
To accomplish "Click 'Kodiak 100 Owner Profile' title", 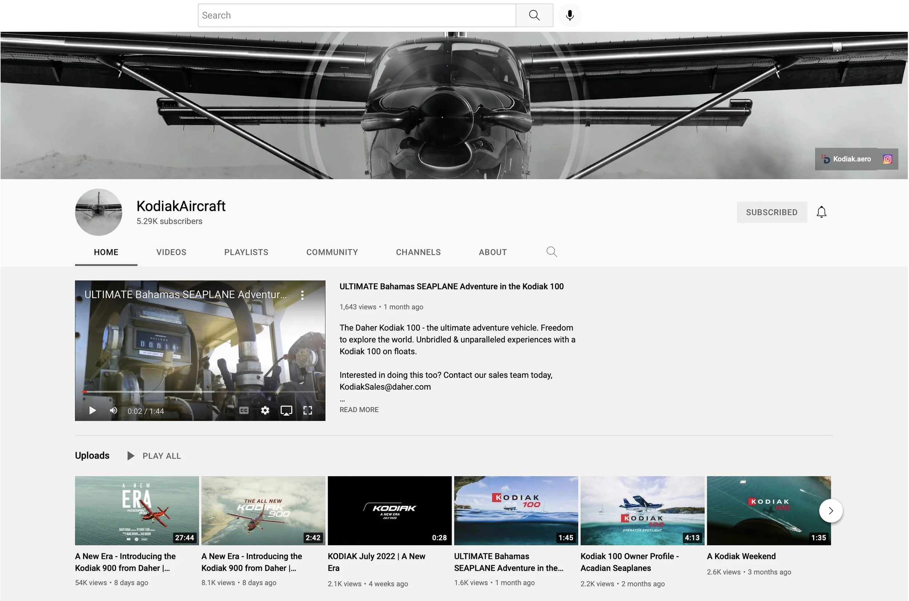I will tap(630, 562).
